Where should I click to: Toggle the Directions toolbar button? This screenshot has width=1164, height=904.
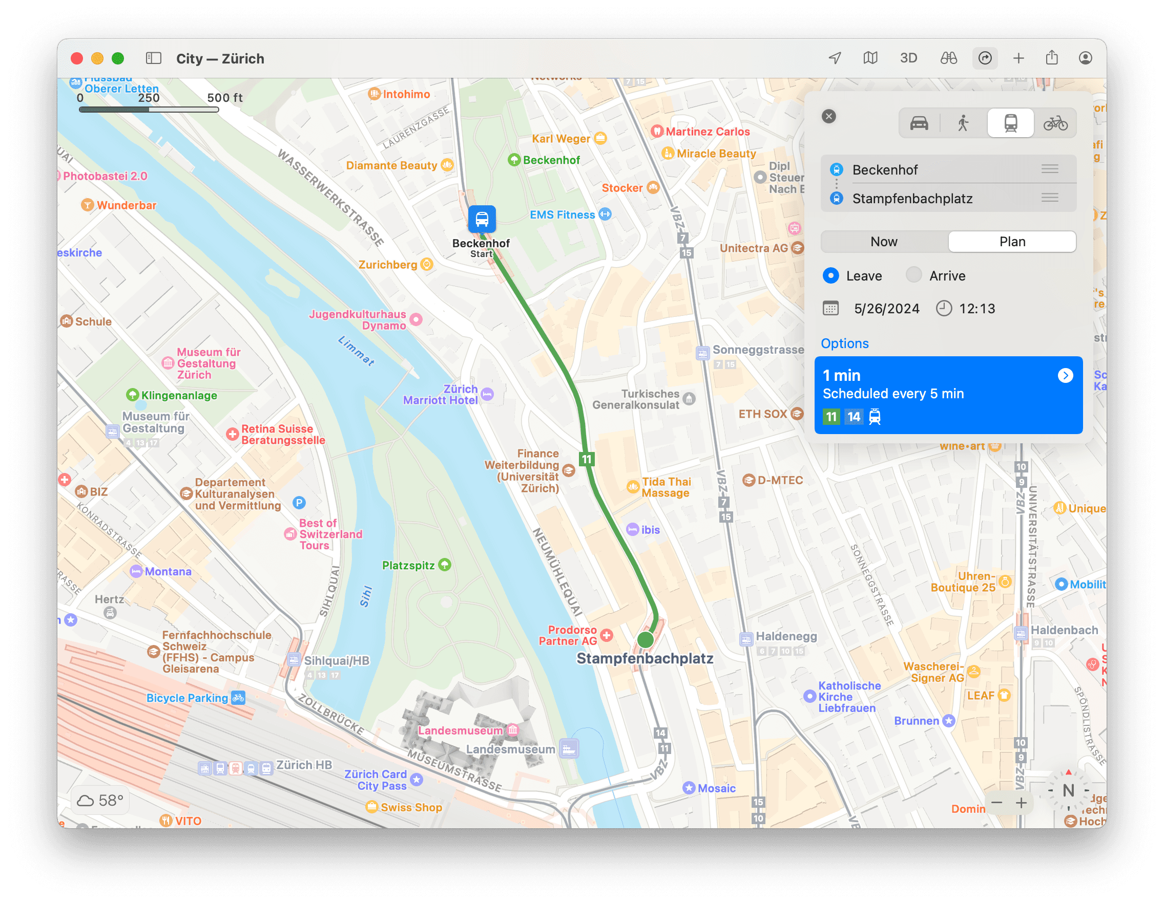click(x=985, y=58)
